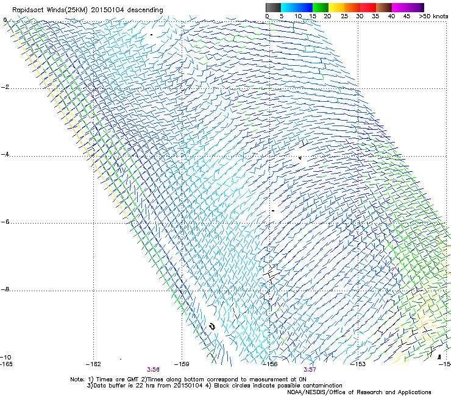451x396 pixels.
Task: Click the '25' legend scale number
Action: click(344, 16)
